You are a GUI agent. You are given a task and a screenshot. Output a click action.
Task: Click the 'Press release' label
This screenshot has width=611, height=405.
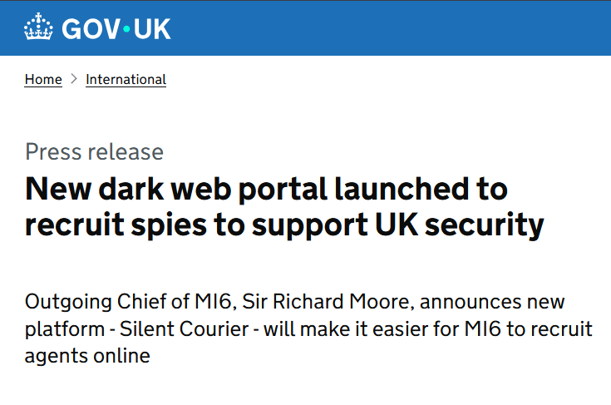pyautogui.click(x=94, y=151)
